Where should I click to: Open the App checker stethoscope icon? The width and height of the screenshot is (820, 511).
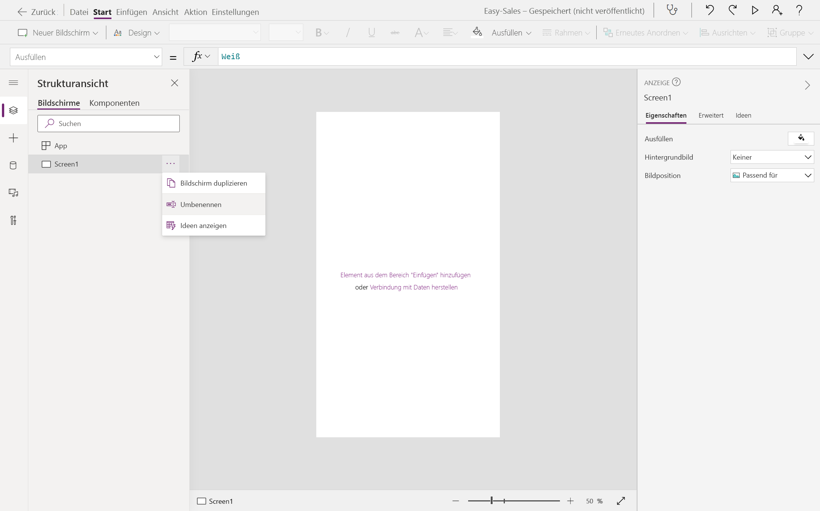tap(672, 10)
